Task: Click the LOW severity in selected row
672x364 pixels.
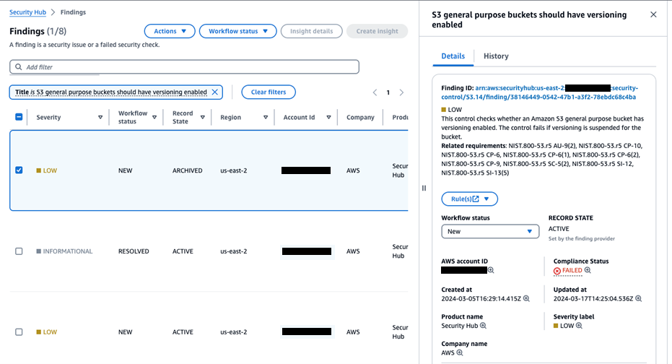Action: click(x=47, y=170)
